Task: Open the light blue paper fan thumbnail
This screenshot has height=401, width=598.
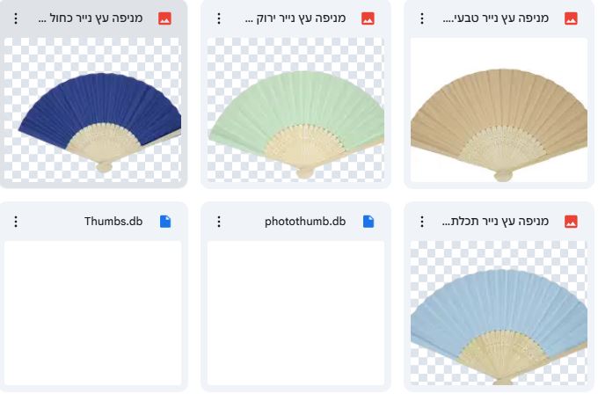Action: pyautogui.click(x=499, y=312)
